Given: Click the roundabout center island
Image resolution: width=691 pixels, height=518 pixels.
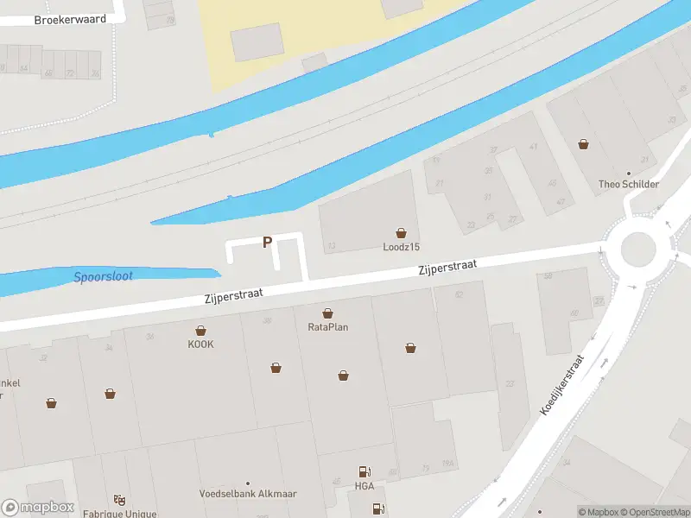Looking at the screenshot, I should 638,249.
